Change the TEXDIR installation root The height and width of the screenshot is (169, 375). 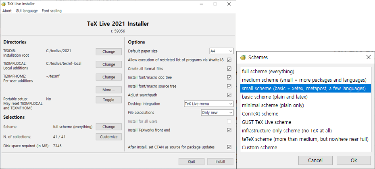[108, 52]
